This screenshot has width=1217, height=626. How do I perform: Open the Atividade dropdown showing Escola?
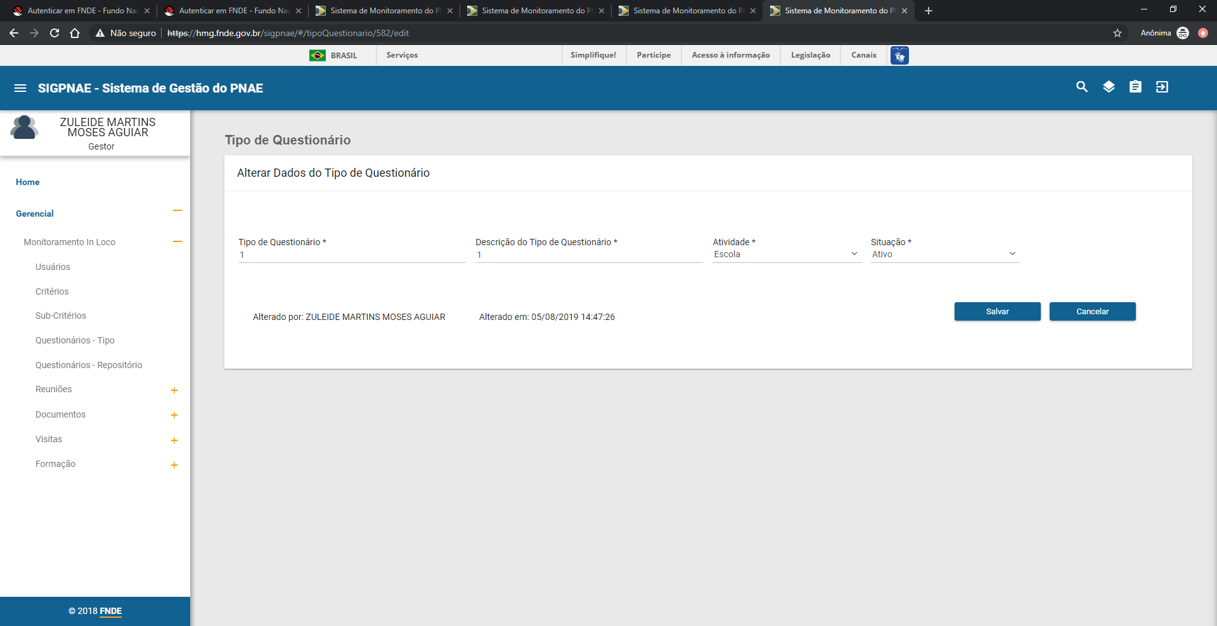point(786,254)
